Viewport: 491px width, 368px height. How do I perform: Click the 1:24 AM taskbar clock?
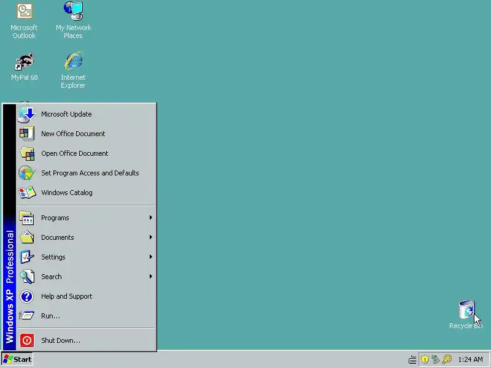click(x=470, y=359)
